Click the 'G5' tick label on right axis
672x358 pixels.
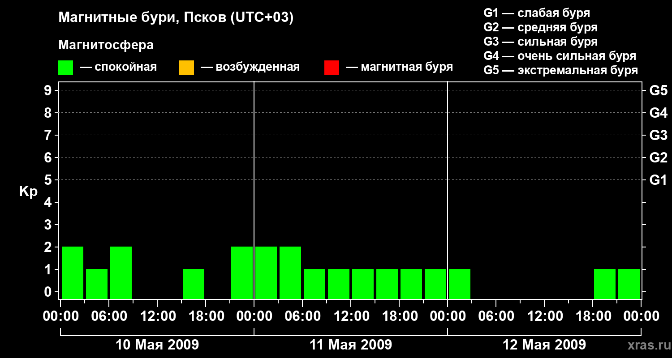point(658,91)
